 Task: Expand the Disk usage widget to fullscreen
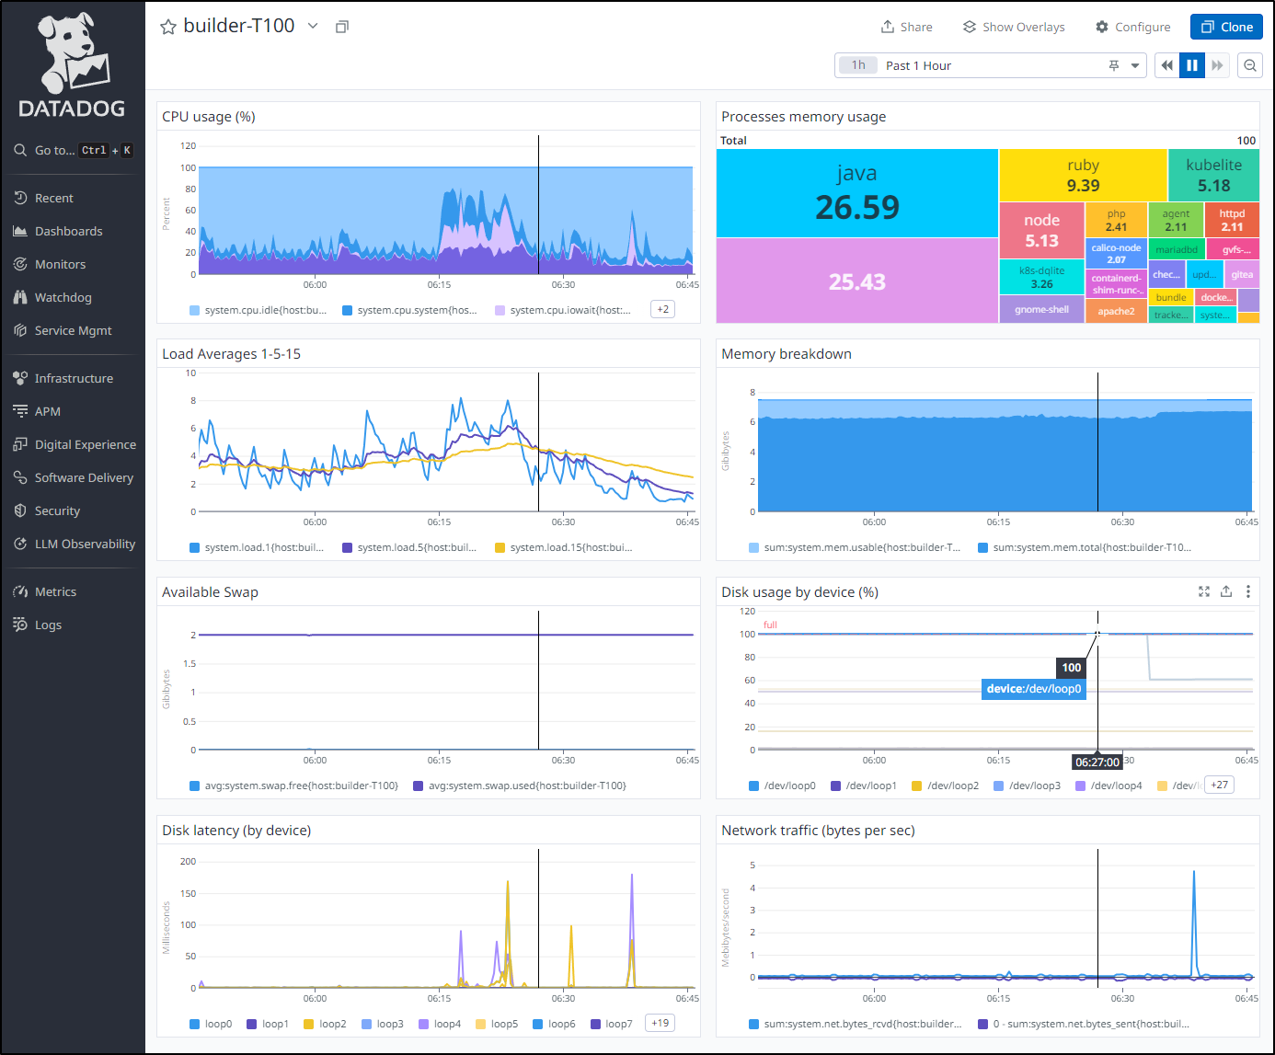[1204, 591]
